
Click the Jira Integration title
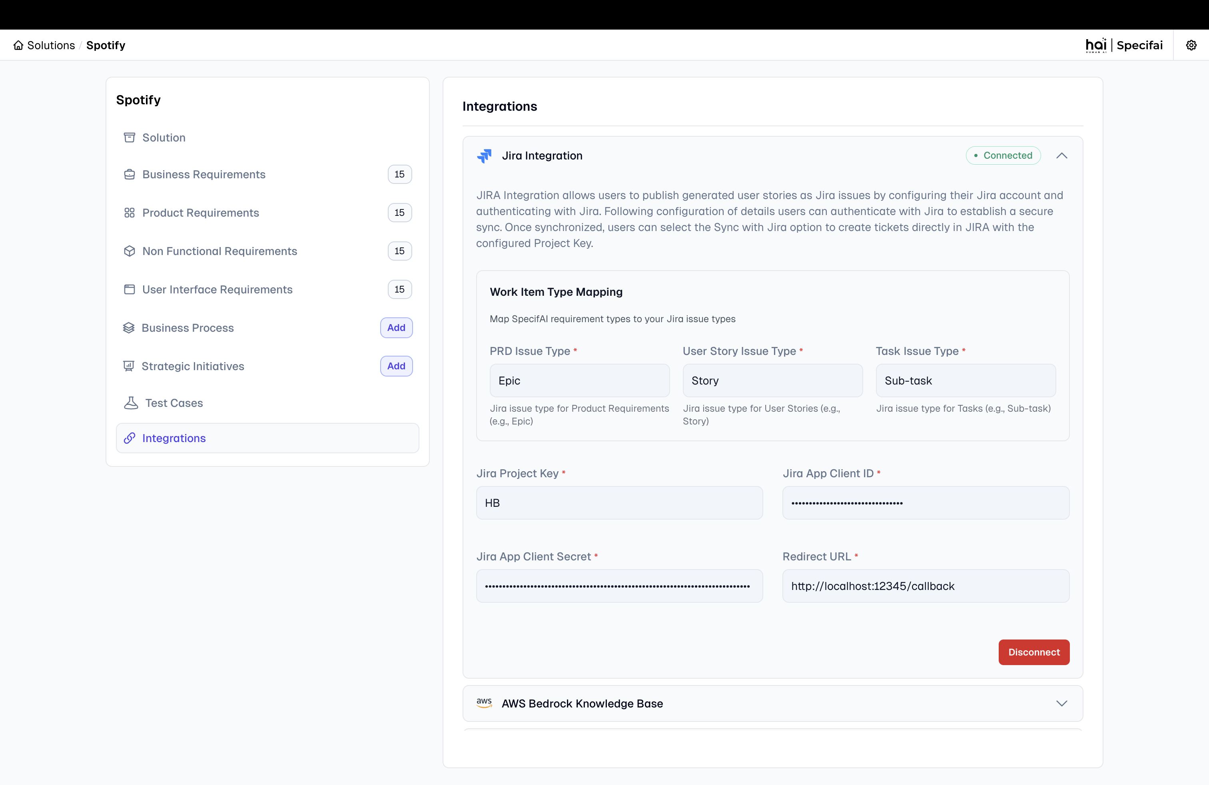pos(542,156)
